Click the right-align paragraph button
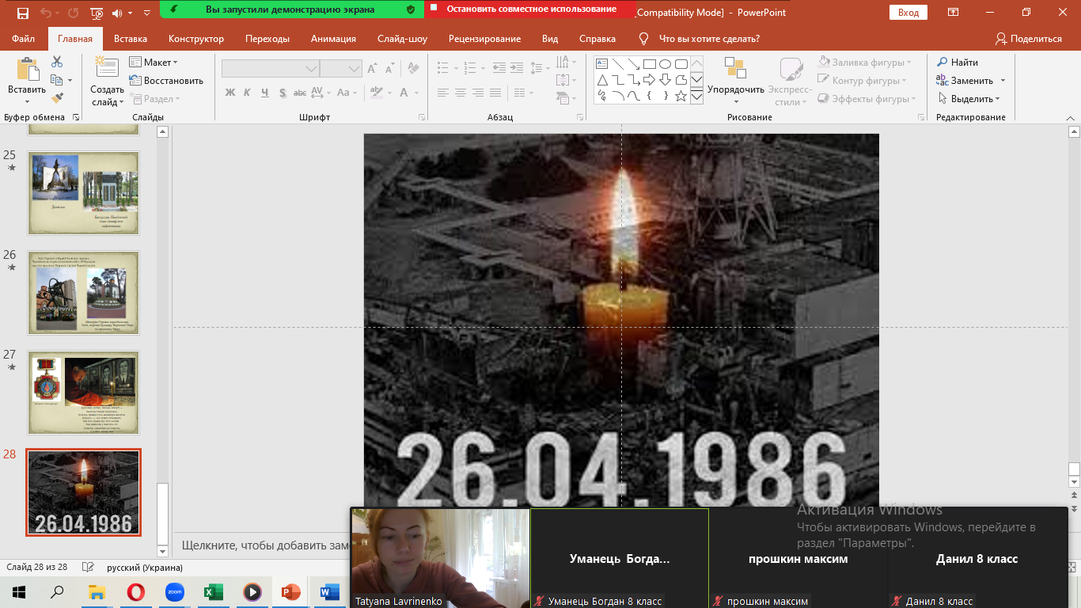The width and height of the screenshot is (1081, 608). (478, 93)
